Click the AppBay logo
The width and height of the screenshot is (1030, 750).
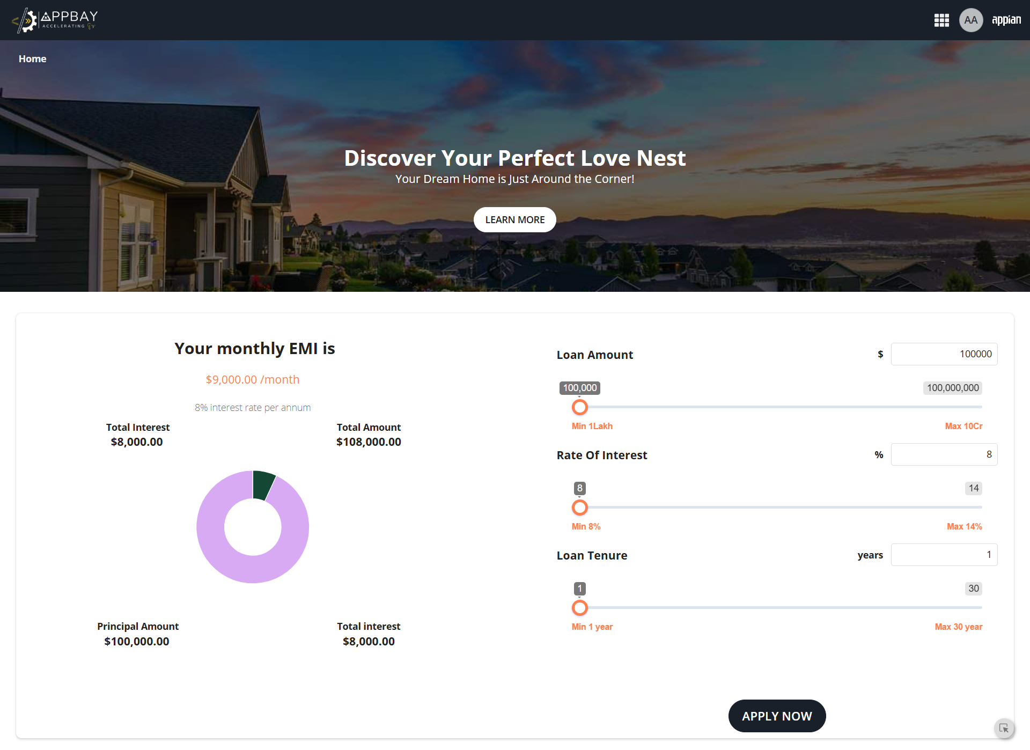55,20
